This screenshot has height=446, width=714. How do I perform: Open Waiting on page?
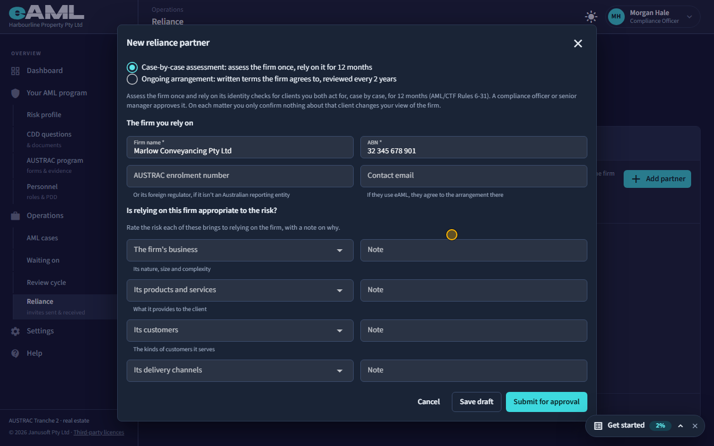pos(43,260)
